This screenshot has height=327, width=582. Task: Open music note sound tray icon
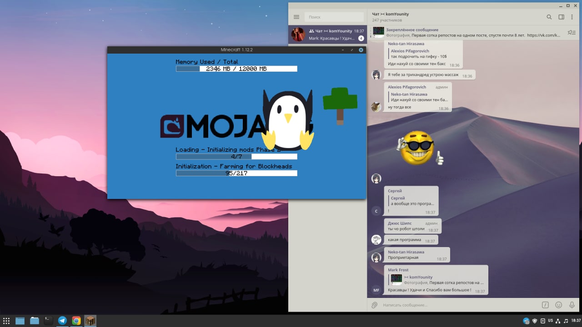pyautogui.click(x=566, y=321)
